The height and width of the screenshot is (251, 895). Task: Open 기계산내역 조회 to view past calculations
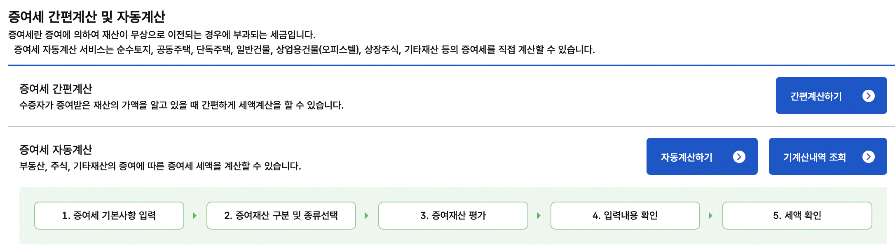[828, 156]
